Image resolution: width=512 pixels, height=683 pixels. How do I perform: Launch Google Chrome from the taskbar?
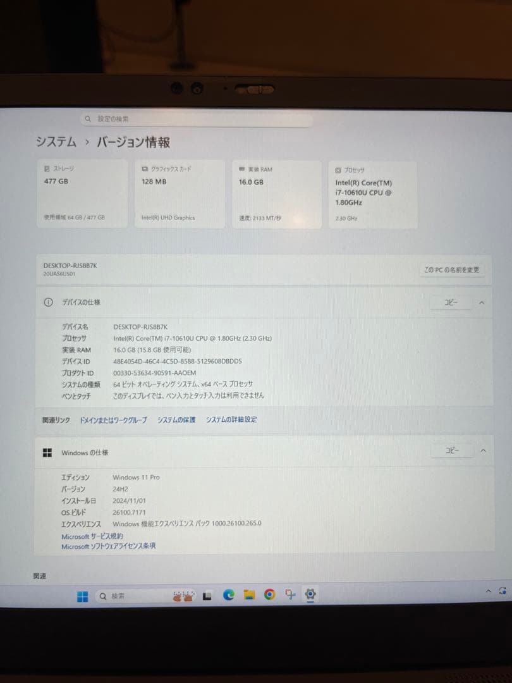(269, 595)
